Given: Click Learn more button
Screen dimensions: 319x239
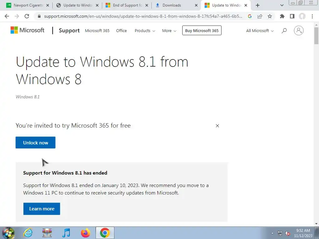Looking at the screenshot, I should (x=42, y=209).
